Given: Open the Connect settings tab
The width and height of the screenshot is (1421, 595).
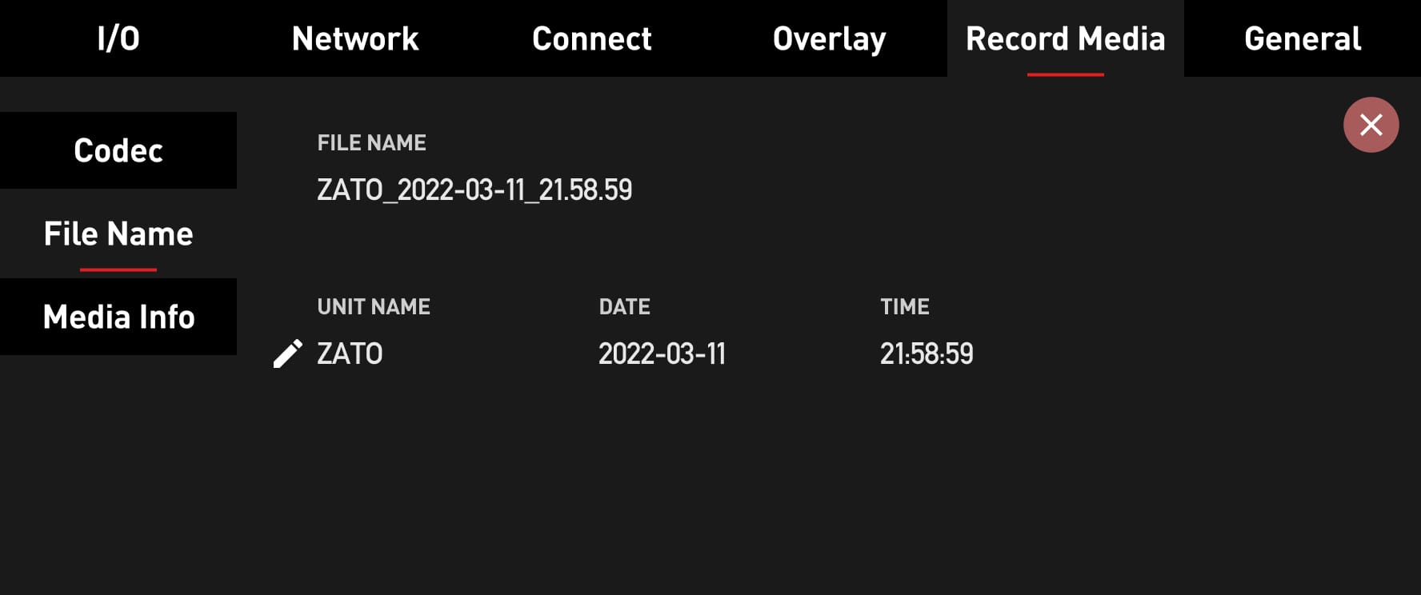Looking at the screenshot, I should pyautogui.click(x=592, y=38).
